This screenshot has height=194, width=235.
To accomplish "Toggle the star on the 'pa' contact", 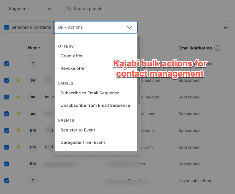I will tap(19, 113).
